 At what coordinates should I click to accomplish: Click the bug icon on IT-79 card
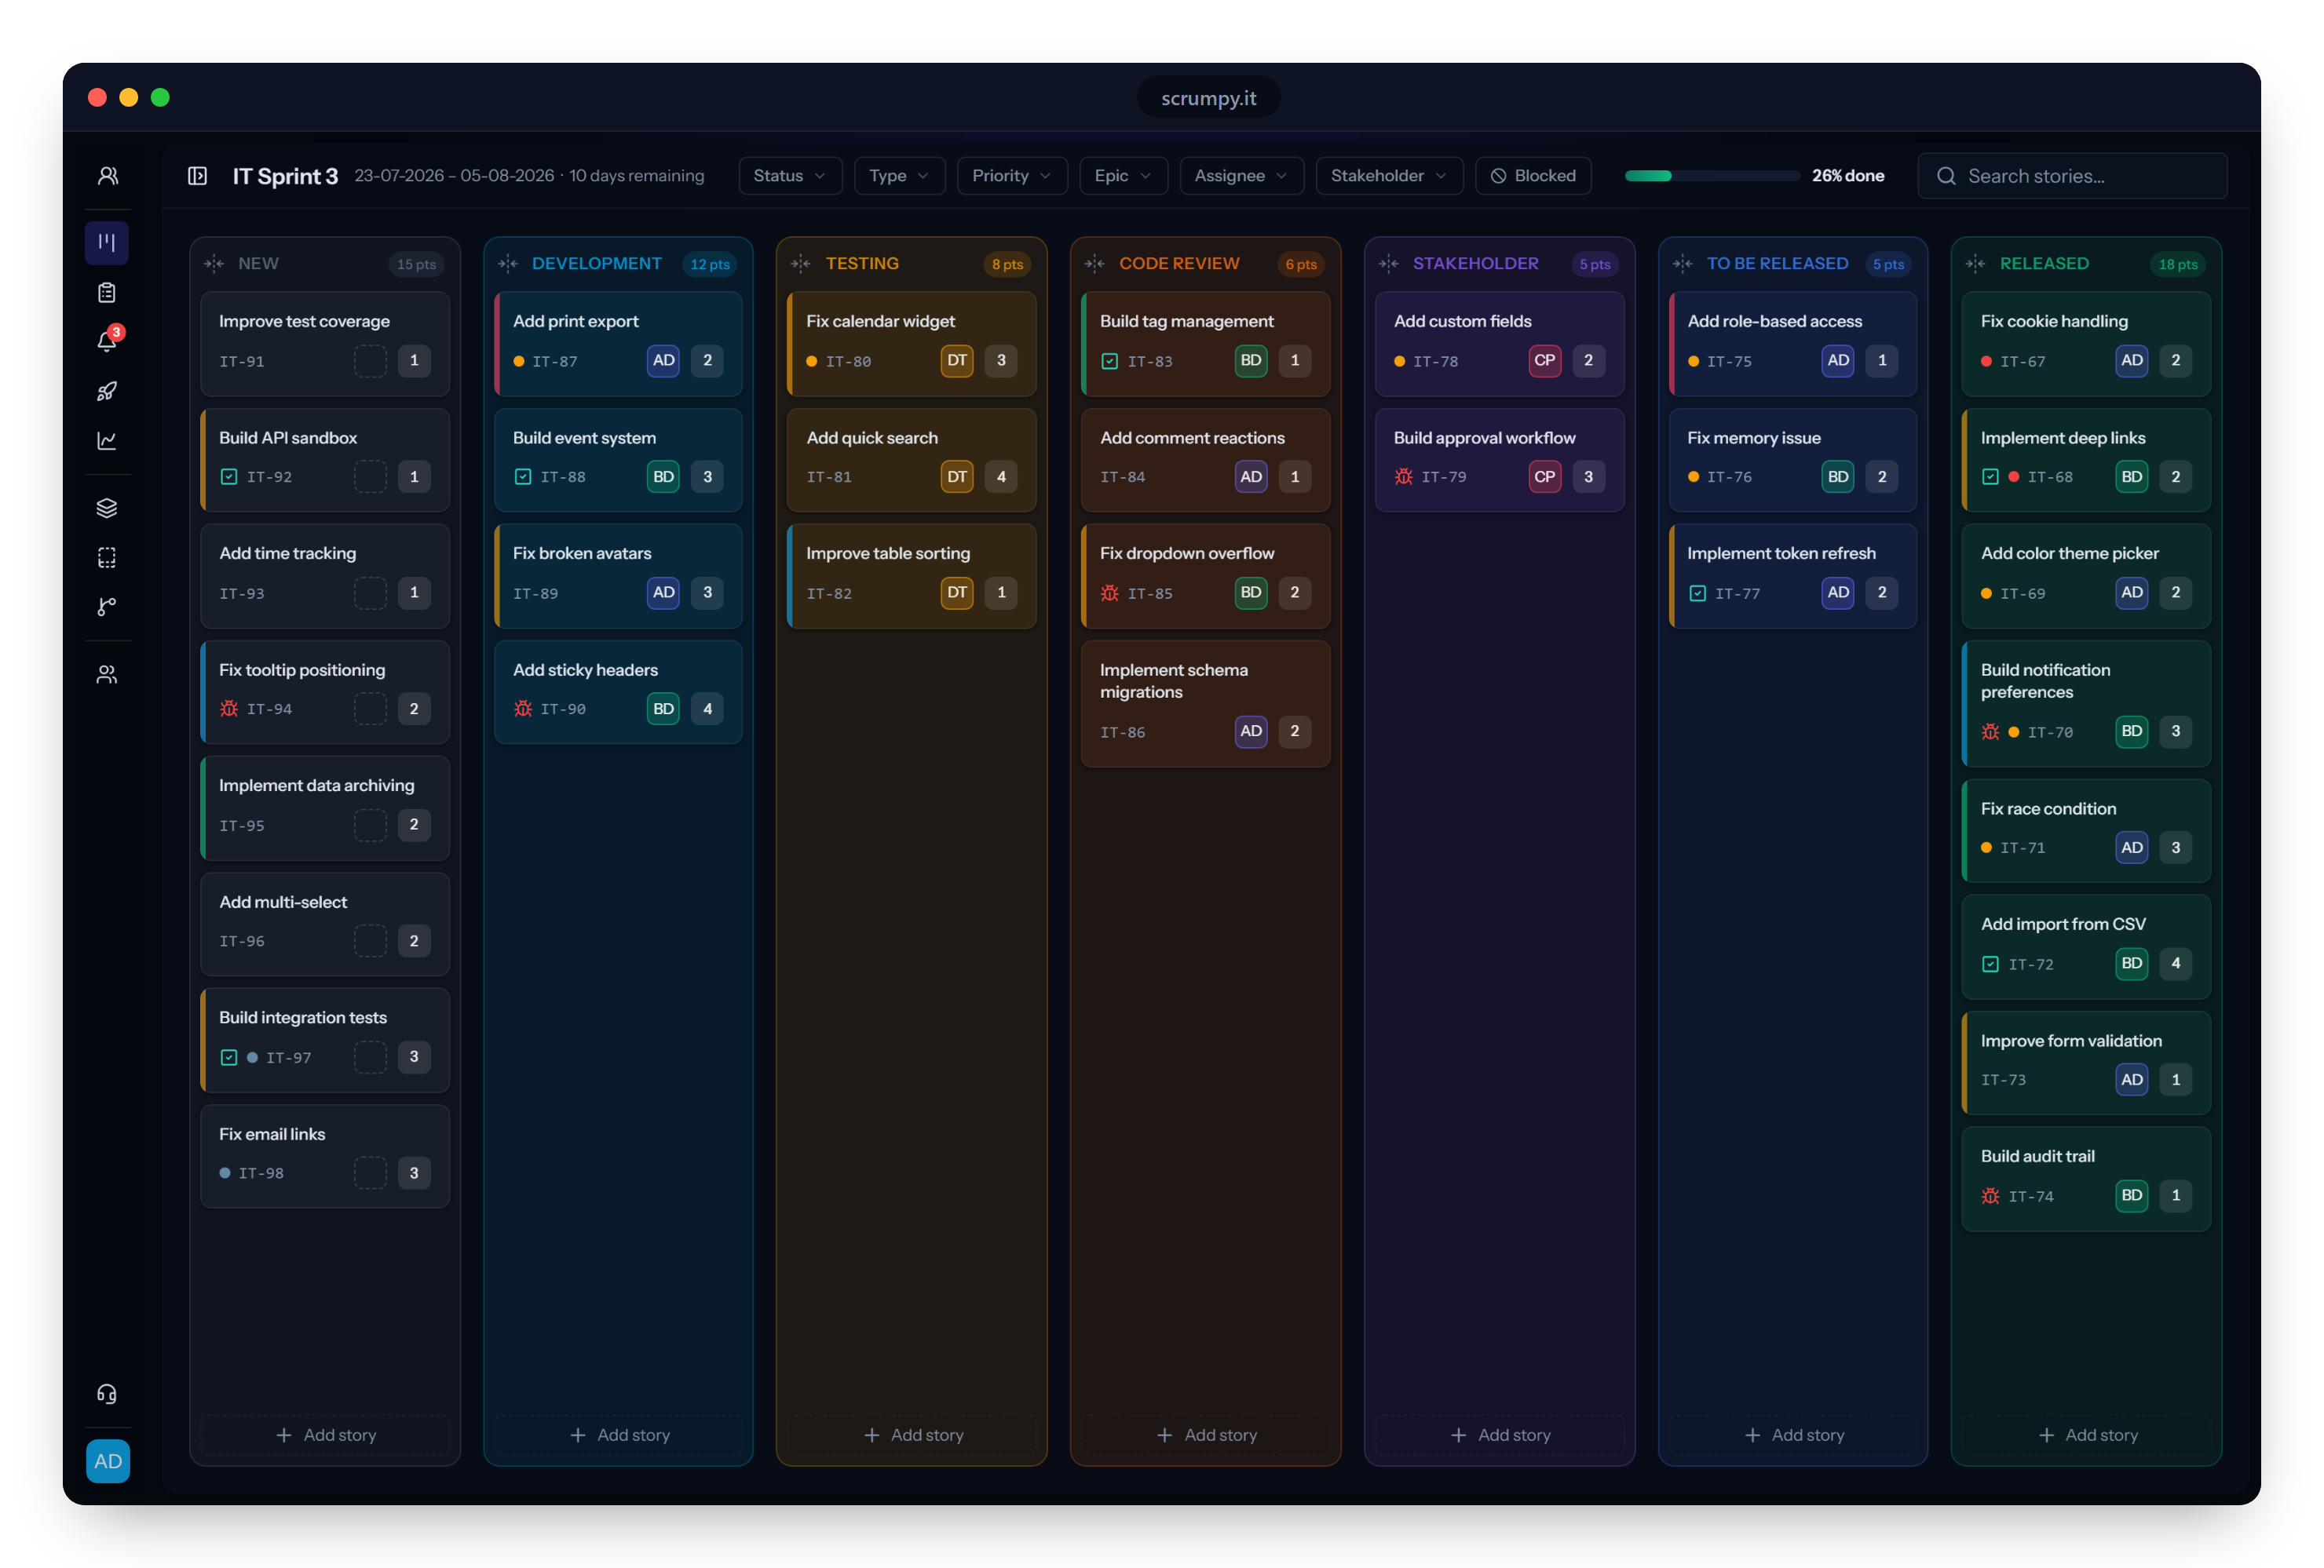point(1404,476)
